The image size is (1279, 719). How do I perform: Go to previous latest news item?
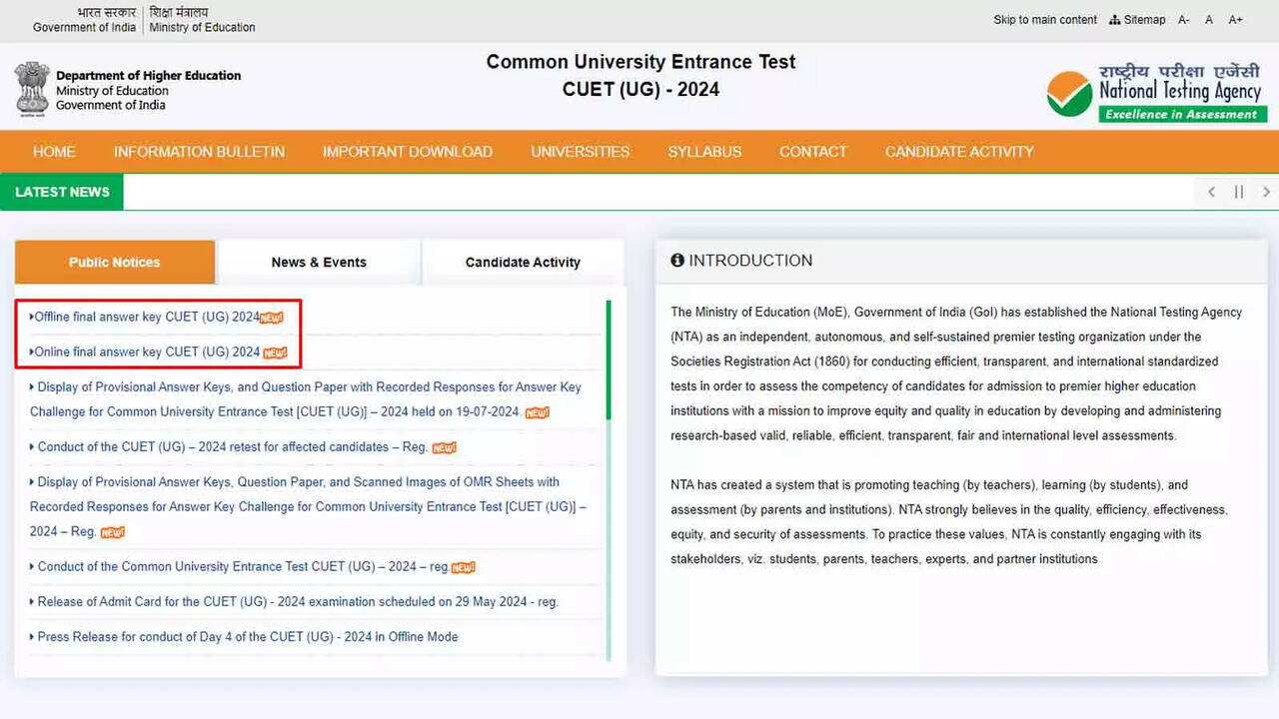(1211, 192)
